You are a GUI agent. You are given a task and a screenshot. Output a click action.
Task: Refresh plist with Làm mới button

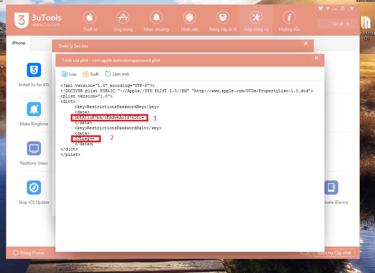pyautogui.click(x=117, y=74)
